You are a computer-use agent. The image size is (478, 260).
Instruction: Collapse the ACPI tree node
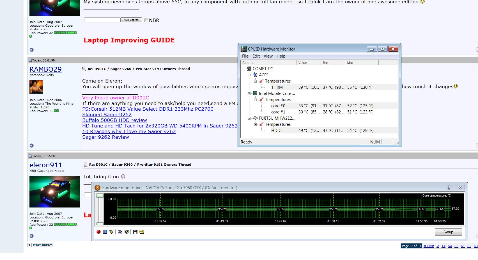(249, 75)
